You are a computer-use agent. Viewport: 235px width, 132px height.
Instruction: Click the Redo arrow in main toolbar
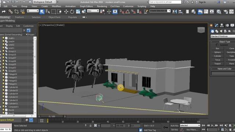(4, 11)
